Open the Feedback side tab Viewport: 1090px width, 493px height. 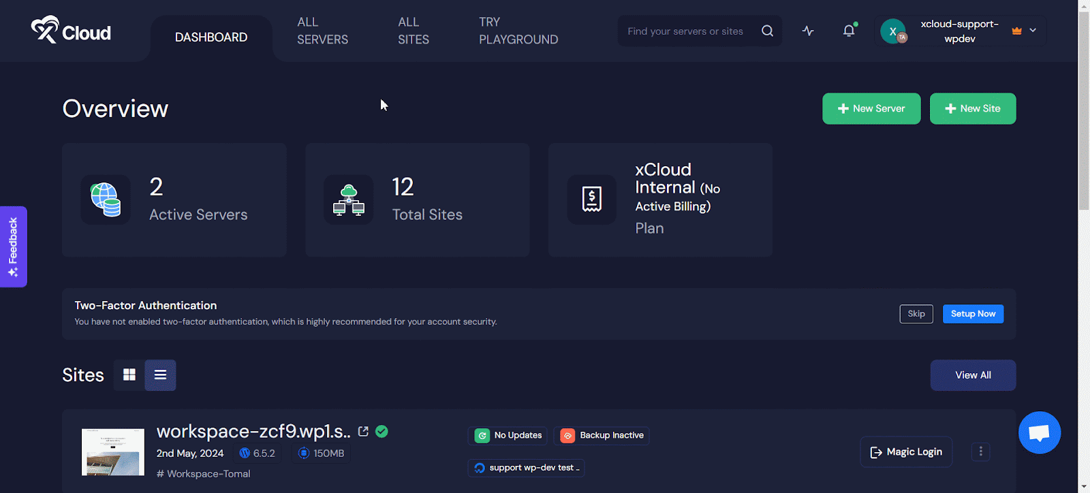13,246
